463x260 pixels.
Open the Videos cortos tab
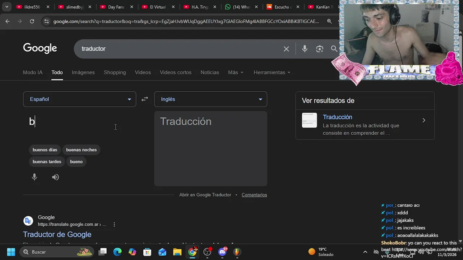pyautogui.click(x=175, y=72)
